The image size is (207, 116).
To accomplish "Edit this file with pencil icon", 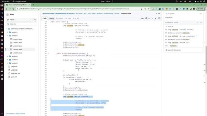I will coord(153,18).
